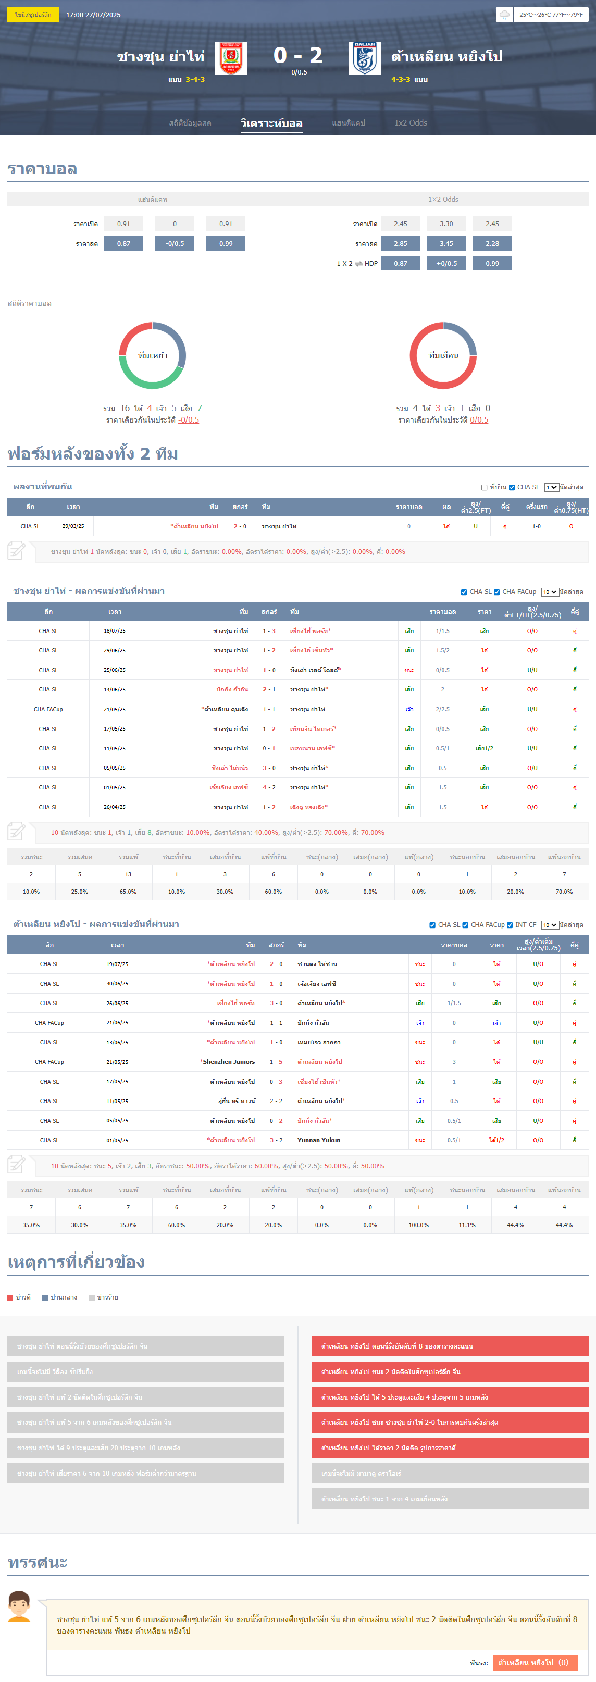Click the red ข่าวดี legend square
This screenshot has width=596, height=1682.
pos(10,1297)
